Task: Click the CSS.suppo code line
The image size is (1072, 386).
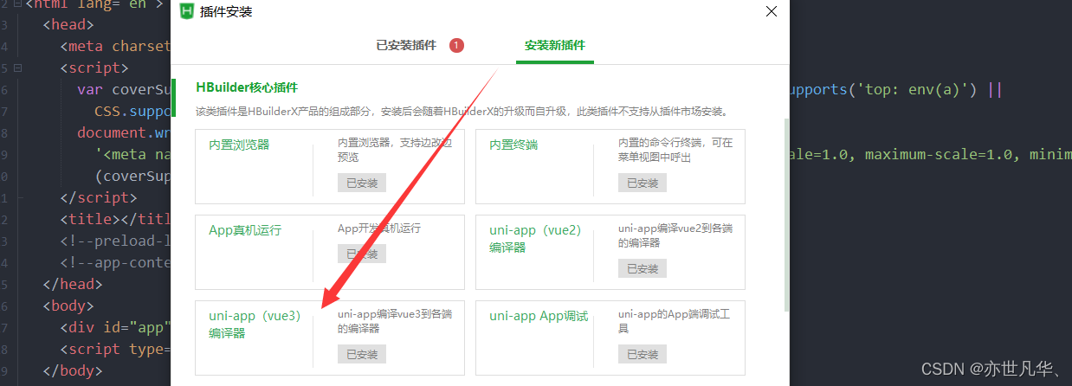Action: click(132, 111)
